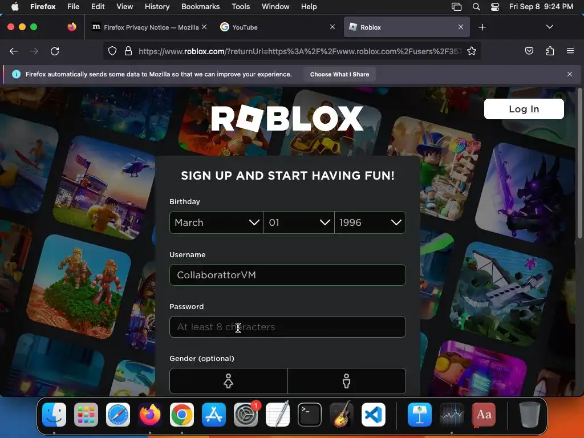The image size is (584, 438).
Task: Open the Bookmarks menu
Action: pos(200,7)
